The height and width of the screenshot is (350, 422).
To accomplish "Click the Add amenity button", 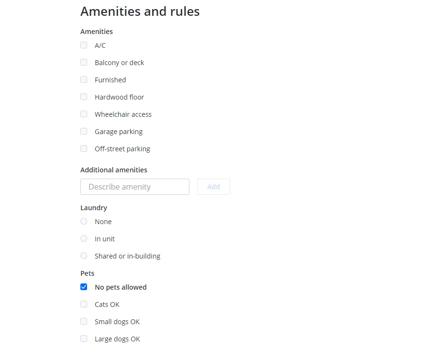I will pos(213,187).
